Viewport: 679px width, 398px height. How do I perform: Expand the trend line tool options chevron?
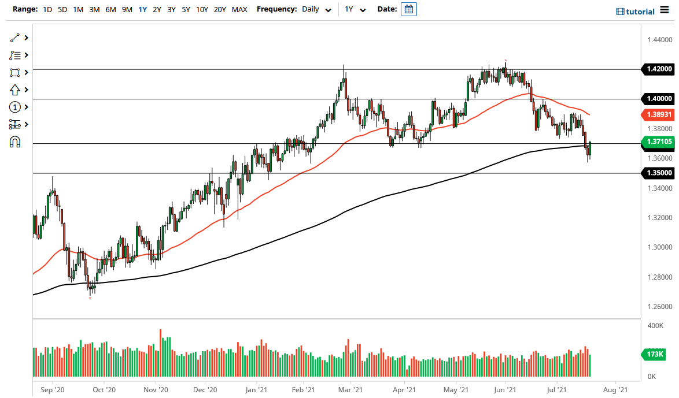coord(26,38)
